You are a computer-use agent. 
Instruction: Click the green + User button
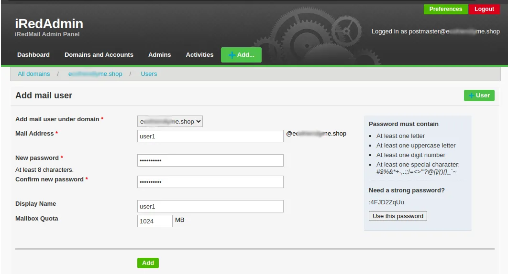[479, 95]
